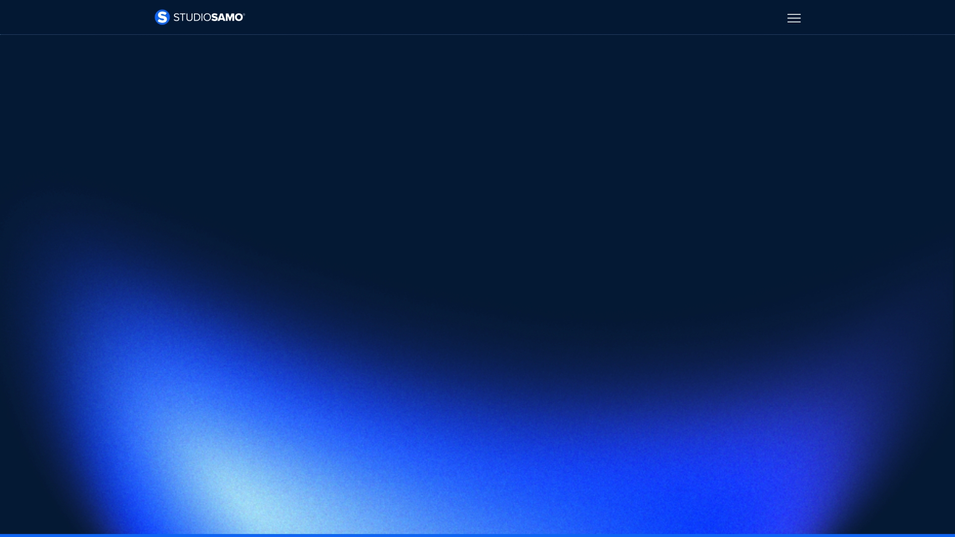The width and height of the screenshot is (955, 537).
Task: Click the blue progress bar at bottom
Action: point(477,535)
